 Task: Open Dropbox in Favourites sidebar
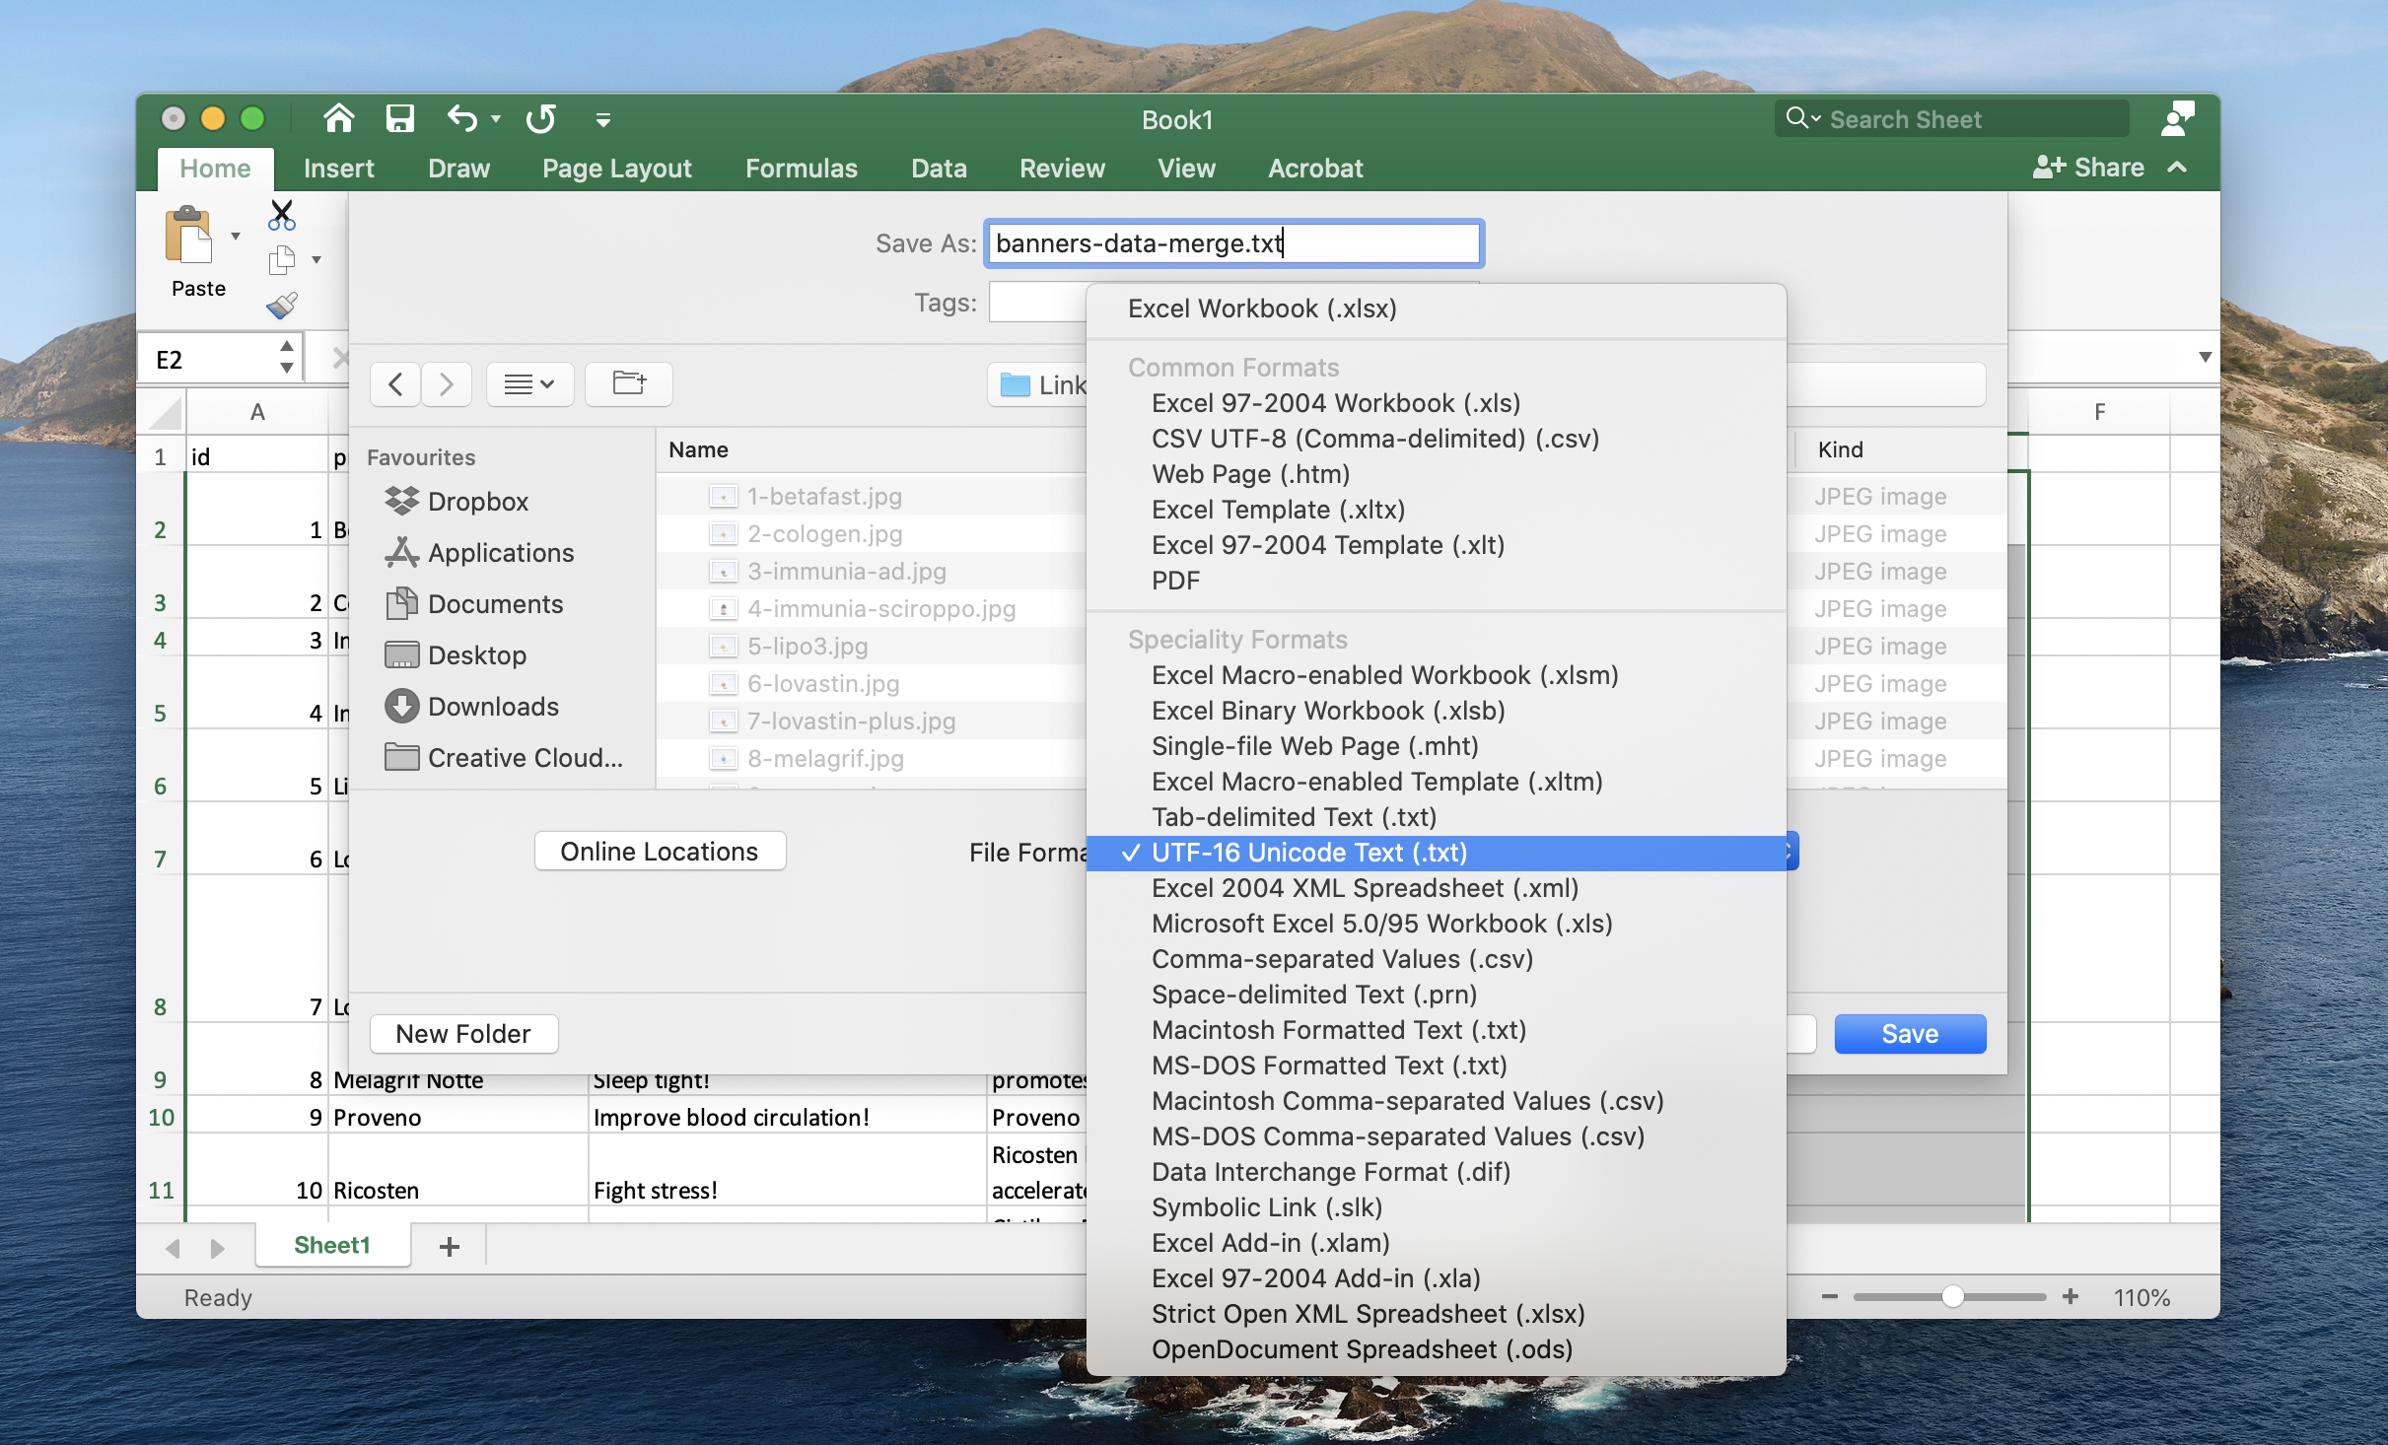click(457, 502)
